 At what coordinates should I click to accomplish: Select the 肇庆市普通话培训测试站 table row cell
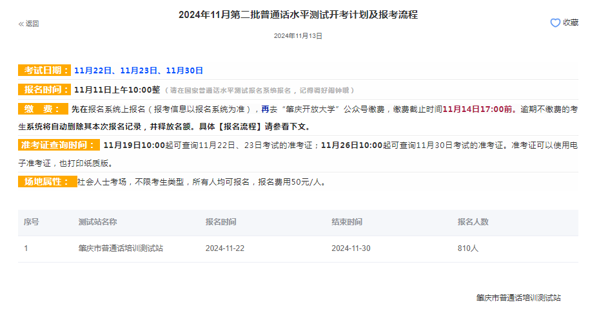click(x=121, y=248)
